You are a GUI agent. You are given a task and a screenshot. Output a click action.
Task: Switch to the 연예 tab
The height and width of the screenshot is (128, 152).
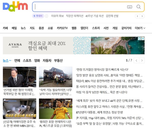tap(17, 61)
